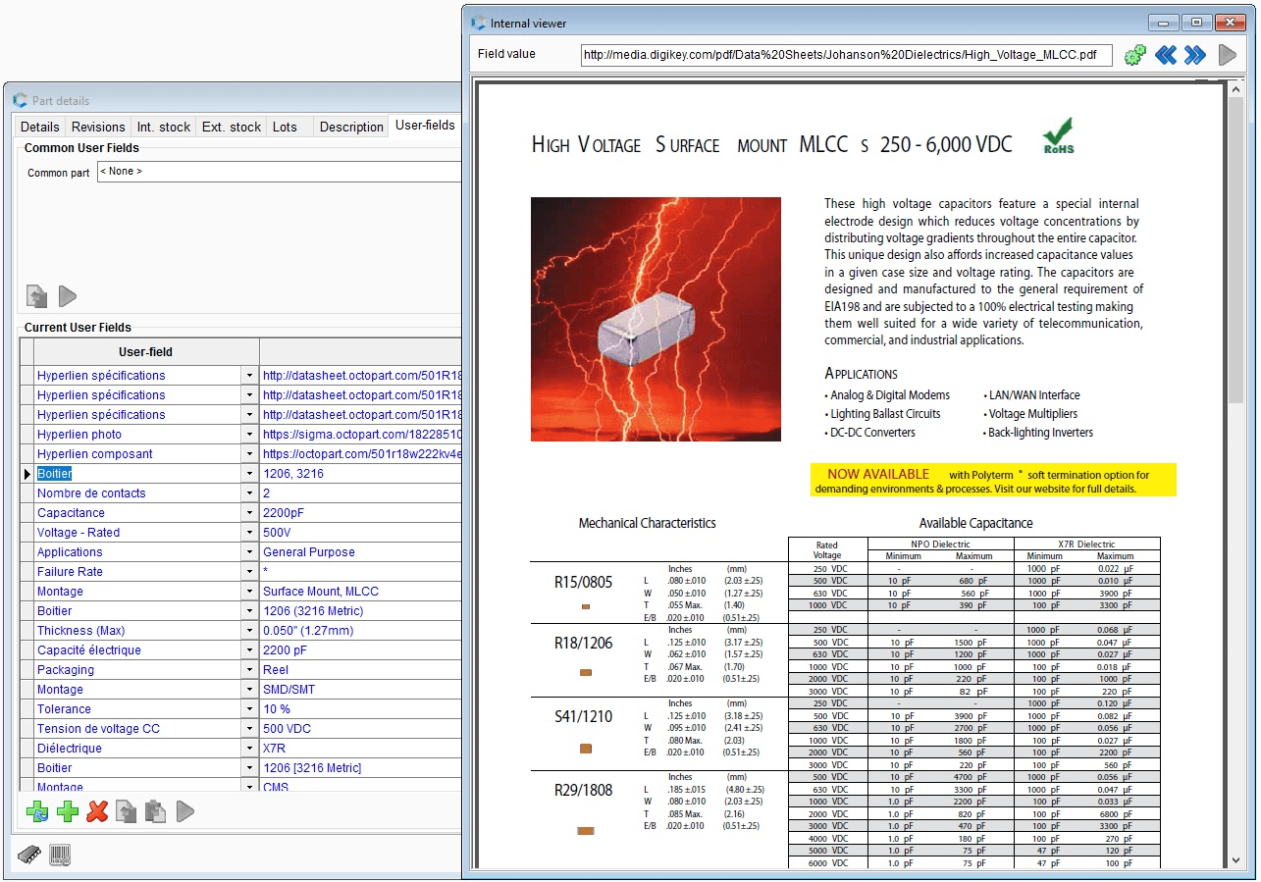Viewport: 1261px width, 882px height.
Task: Click the '500V' value cell
Action: tap(361, 533)
